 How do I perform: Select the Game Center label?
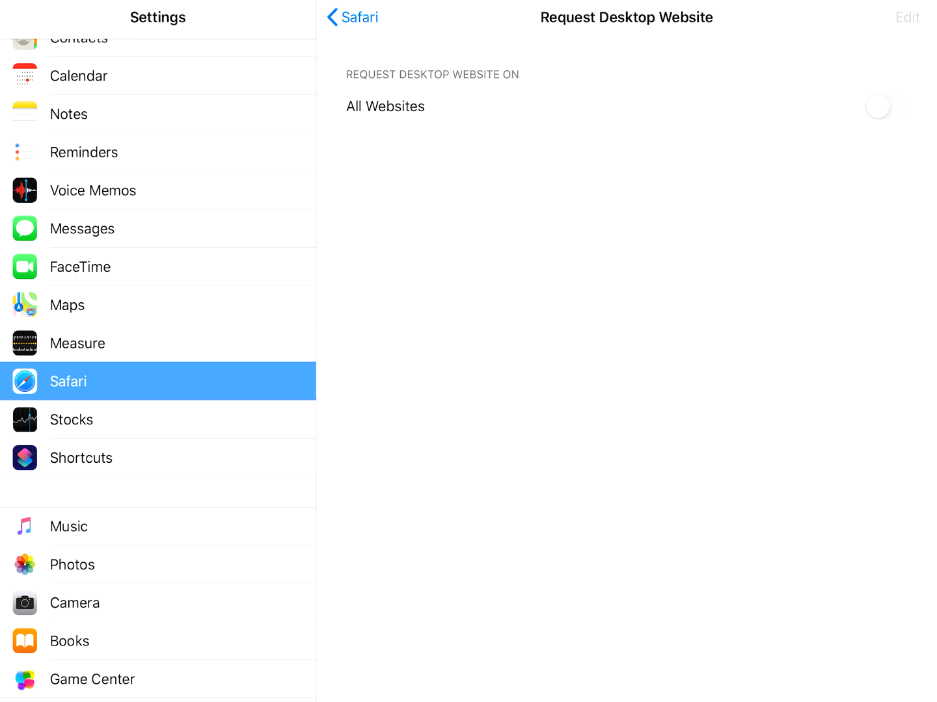[x=92, y=679]
